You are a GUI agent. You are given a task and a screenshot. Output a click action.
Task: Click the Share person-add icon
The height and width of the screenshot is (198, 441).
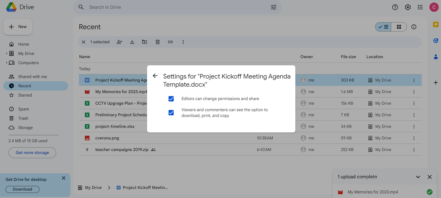(x=119, y=42)
